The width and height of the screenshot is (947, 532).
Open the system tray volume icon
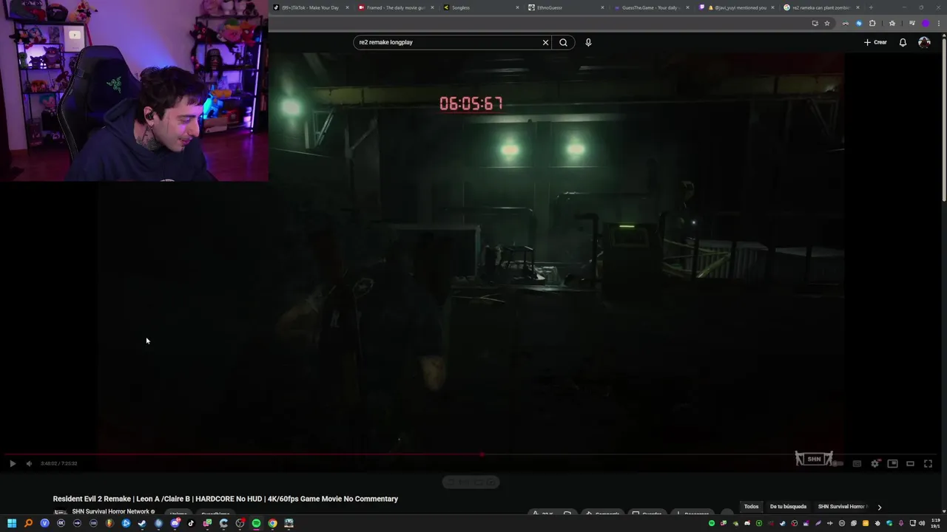pos(921,523)
